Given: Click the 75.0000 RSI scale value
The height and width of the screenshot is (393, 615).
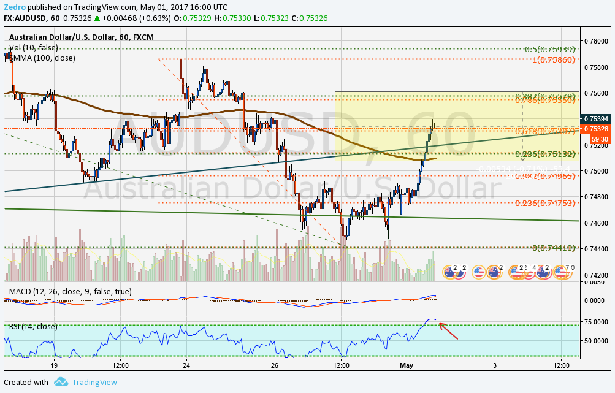Looking at the screenshot, I should tap(596, 322).
